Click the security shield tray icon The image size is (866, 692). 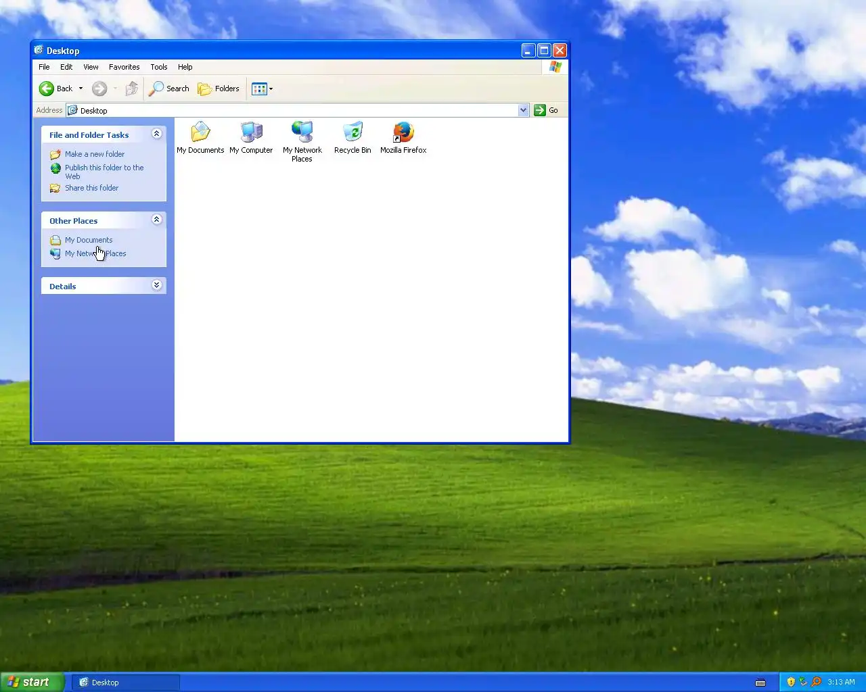(791, 682)
